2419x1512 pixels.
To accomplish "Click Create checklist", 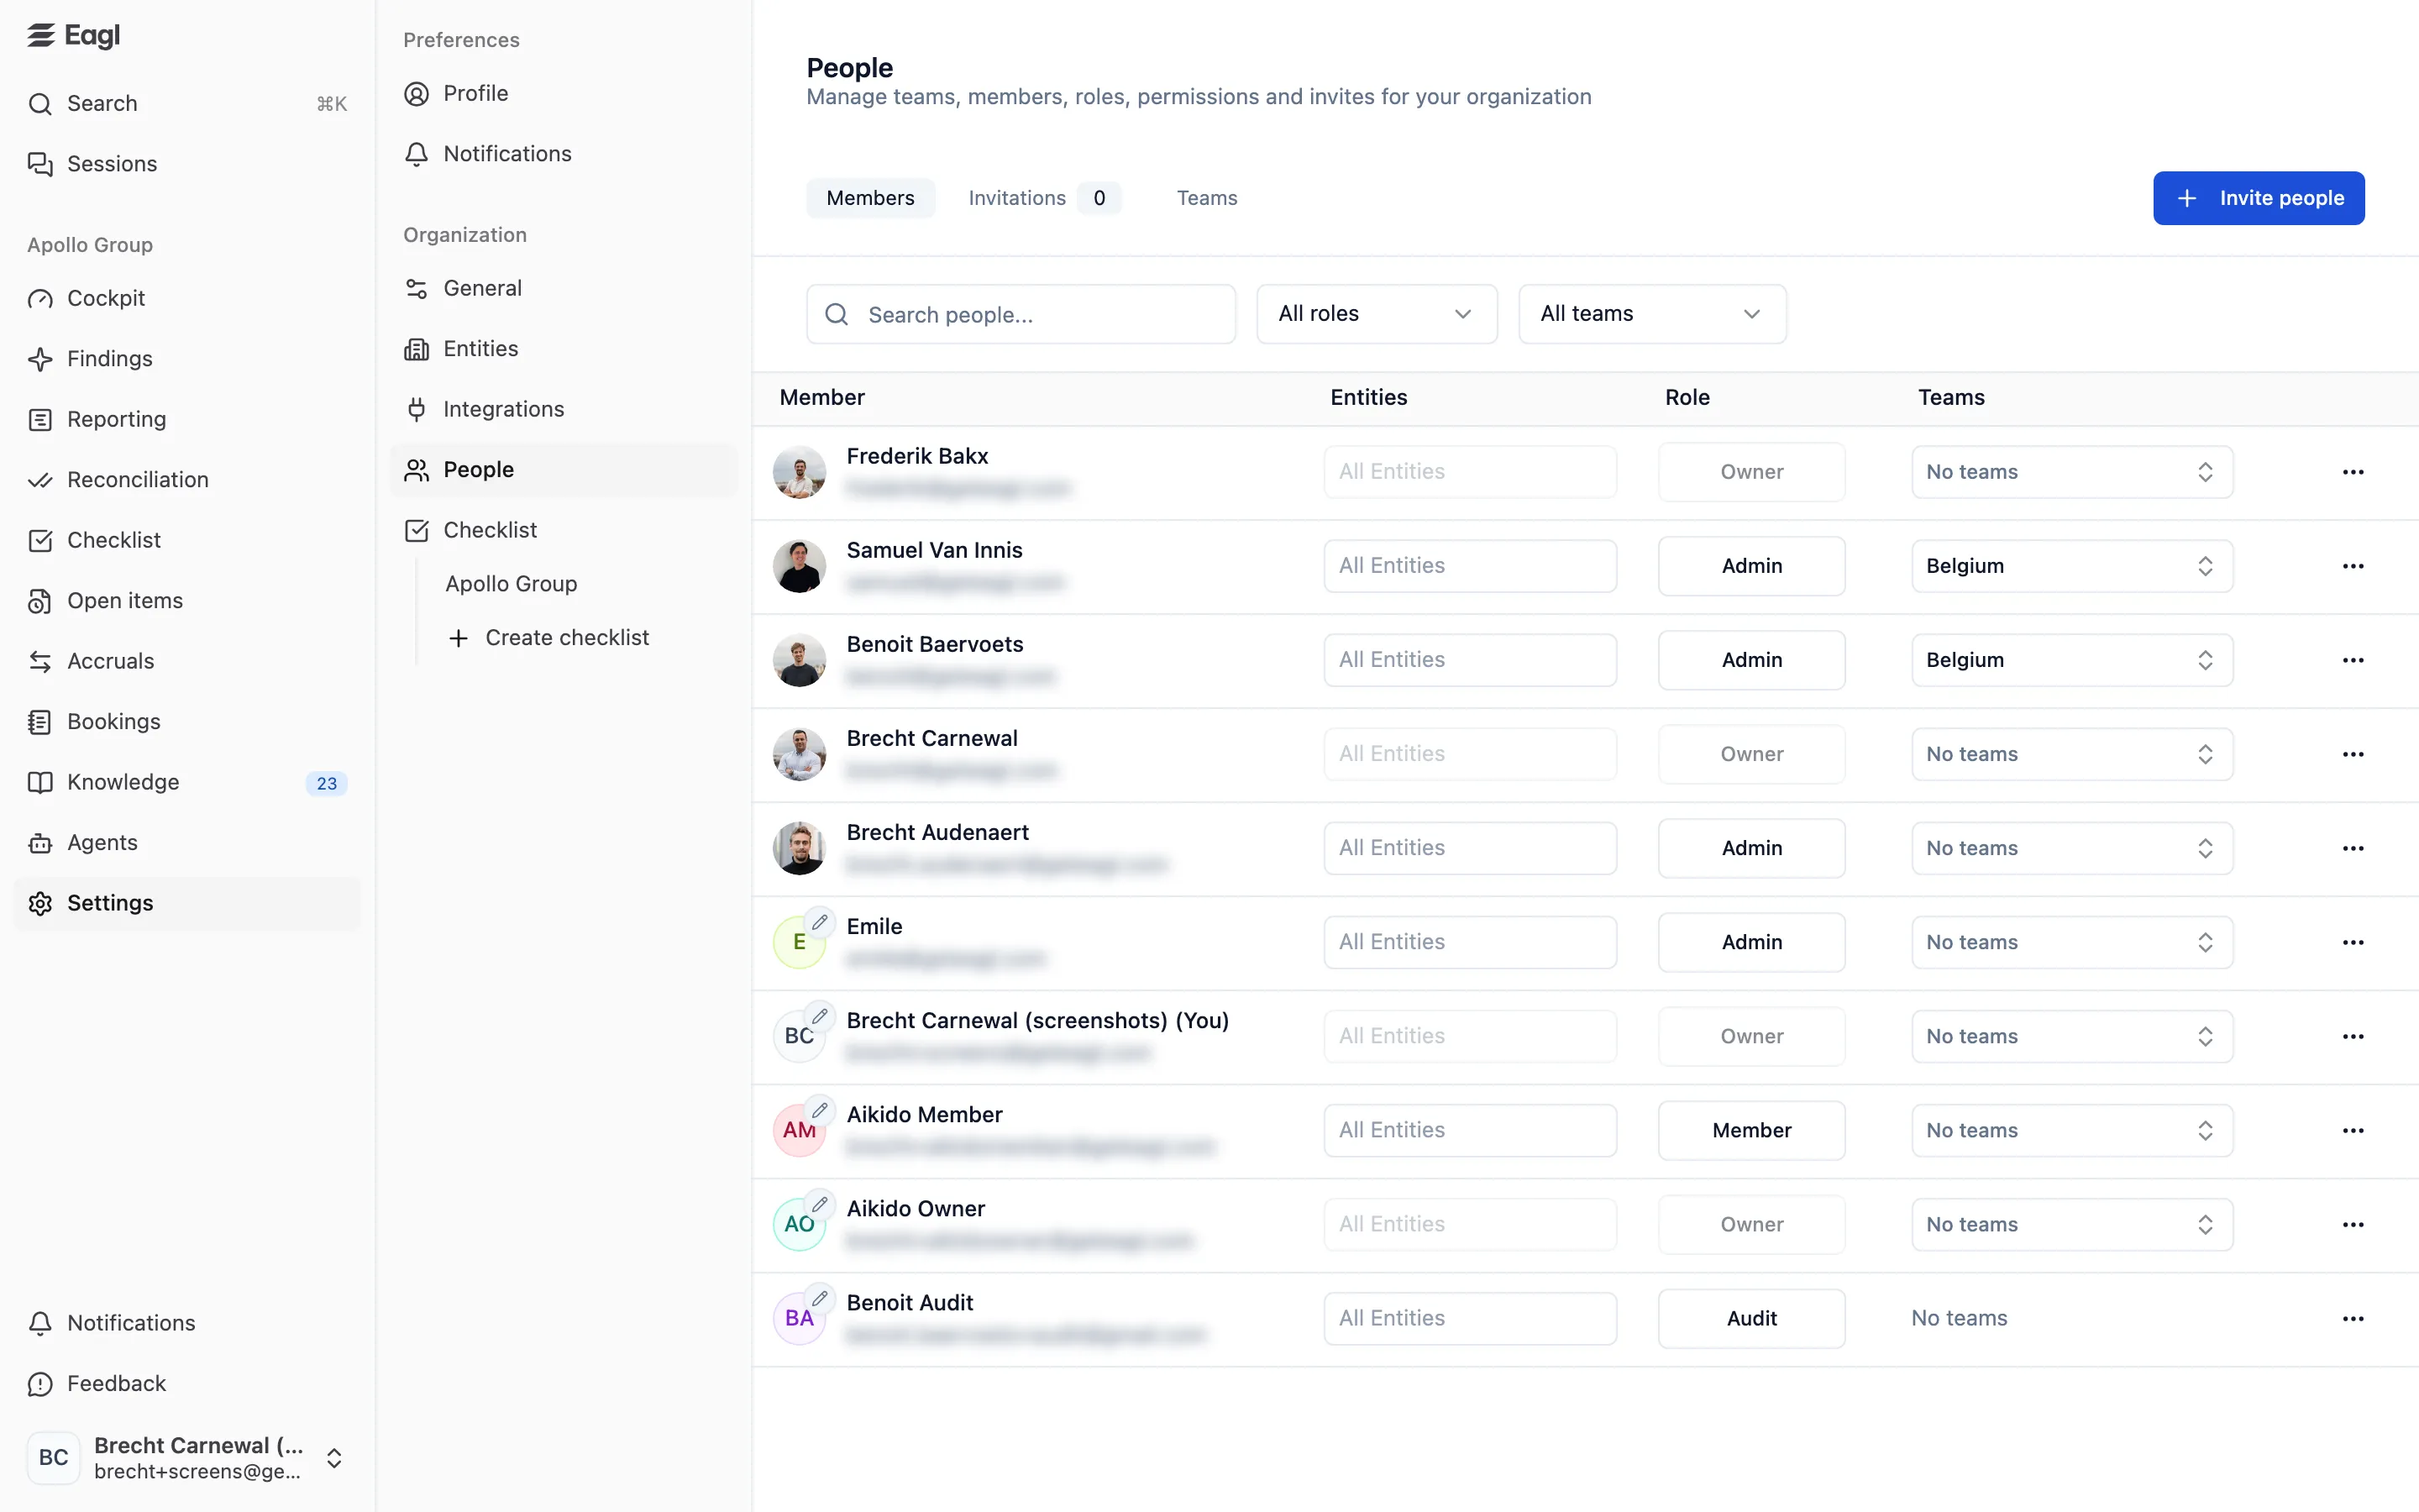I will (566, 638).
